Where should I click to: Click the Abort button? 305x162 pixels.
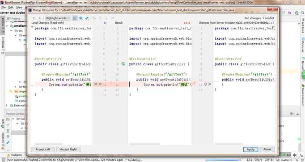(x=267, y=150)
